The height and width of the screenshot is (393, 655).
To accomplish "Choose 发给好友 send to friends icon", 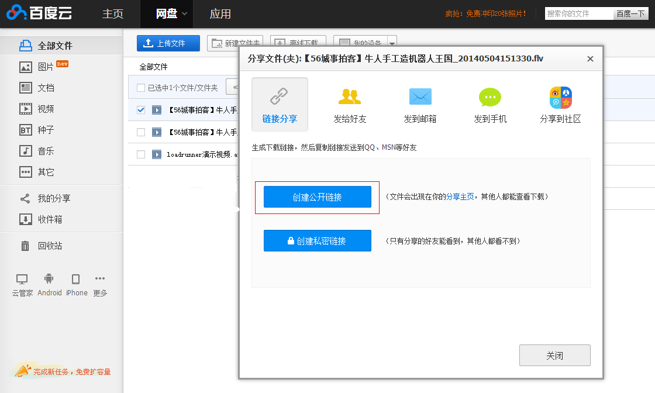I will pos(350,96).
